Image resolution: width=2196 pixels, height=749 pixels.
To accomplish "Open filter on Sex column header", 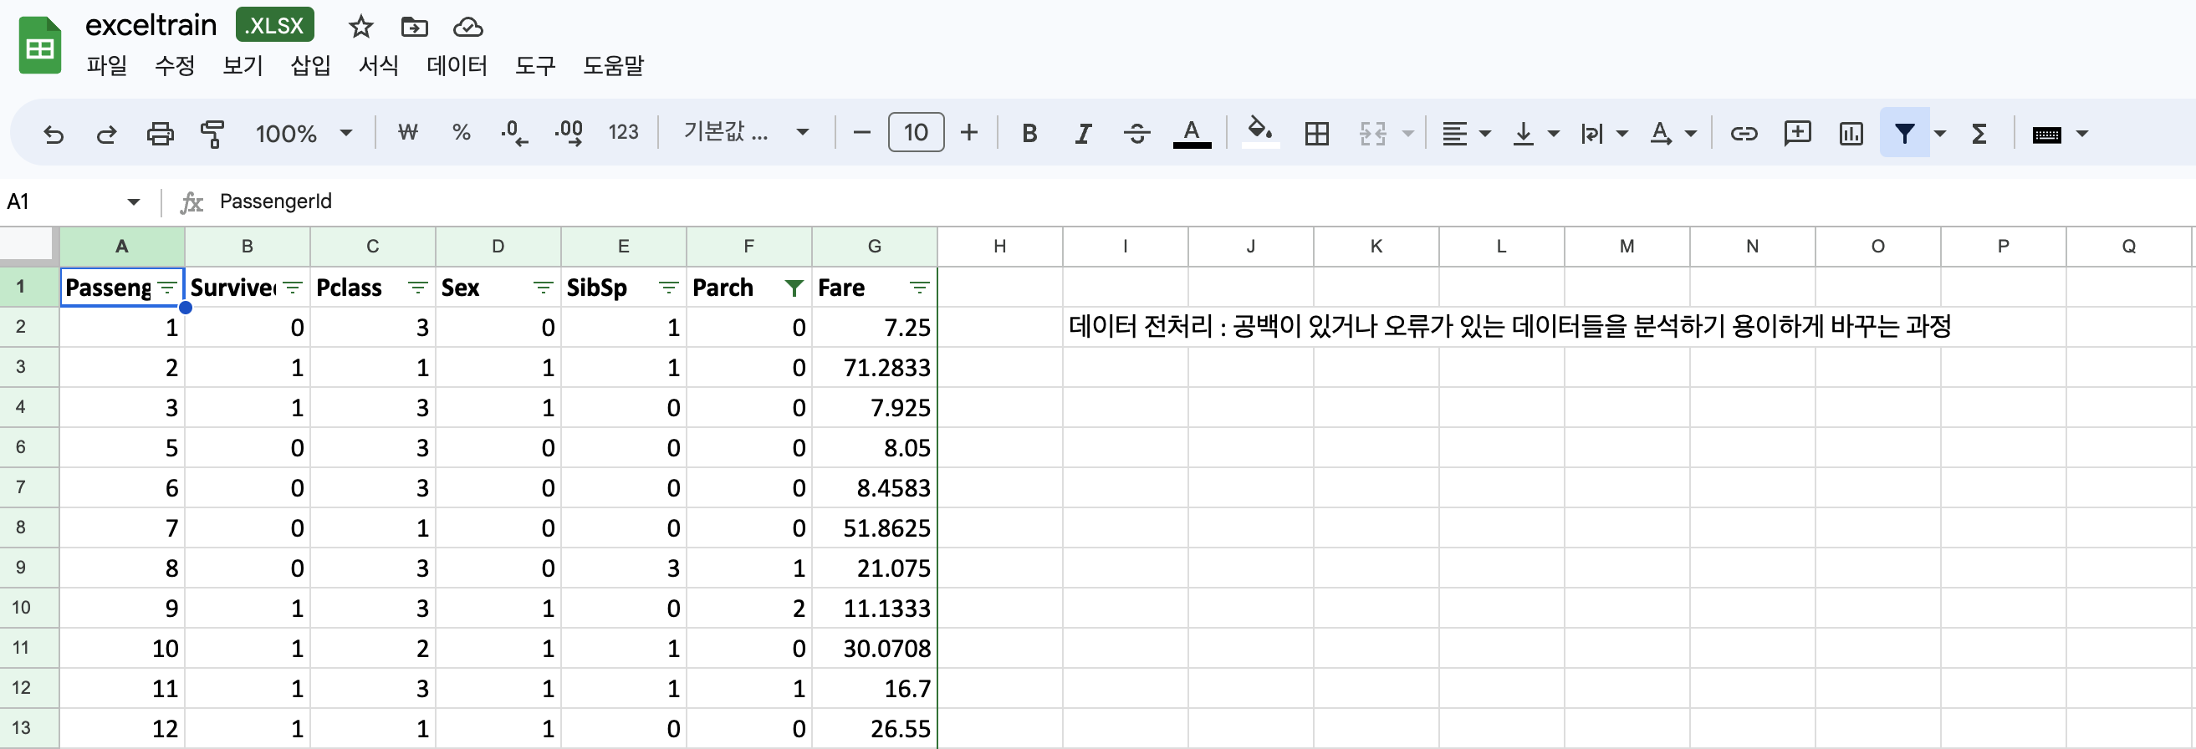I will coord(543,288).
